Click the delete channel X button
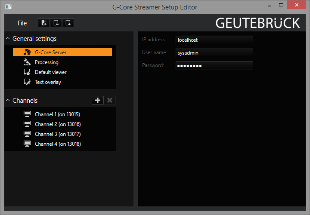 point(110,100)
